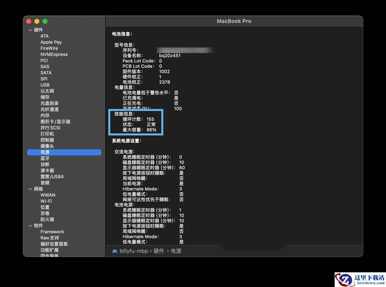
Task: Select FireWire in sidebar
Action: [49, 49]
